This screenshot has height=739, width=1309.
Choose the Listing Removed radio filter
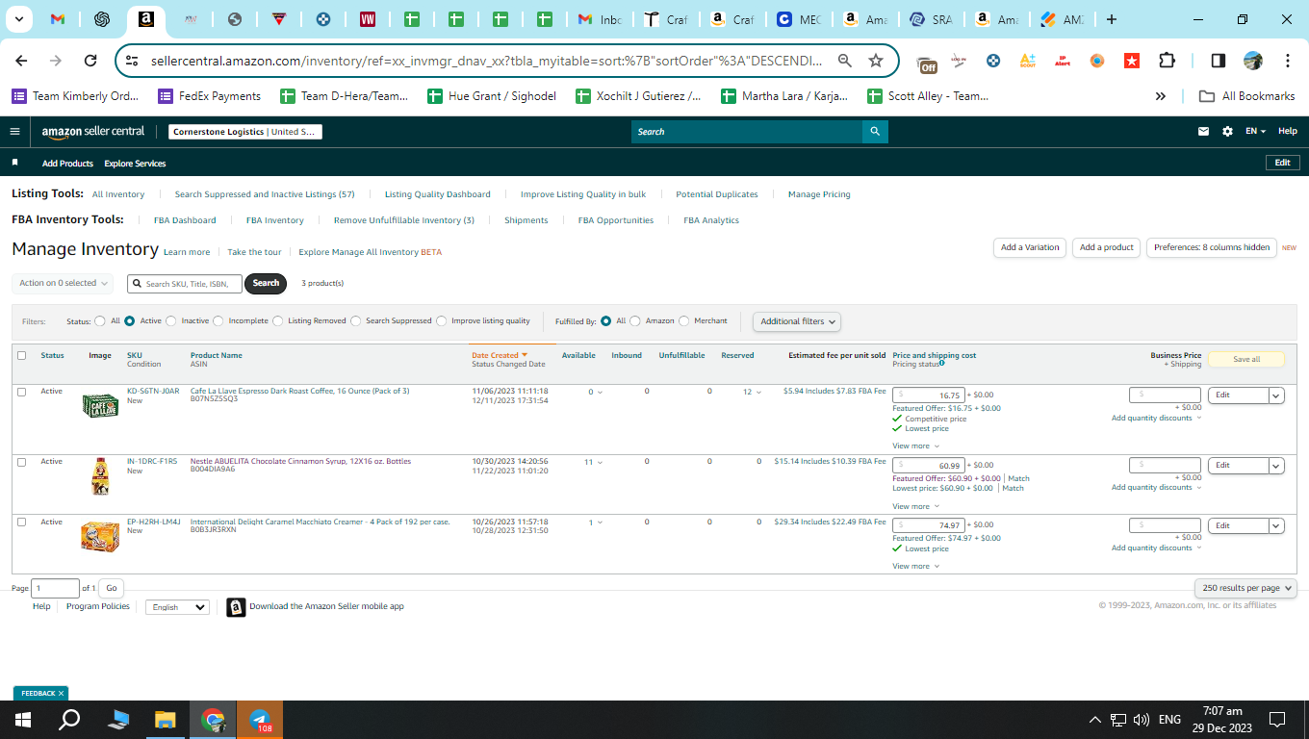(x=278, y=321)
